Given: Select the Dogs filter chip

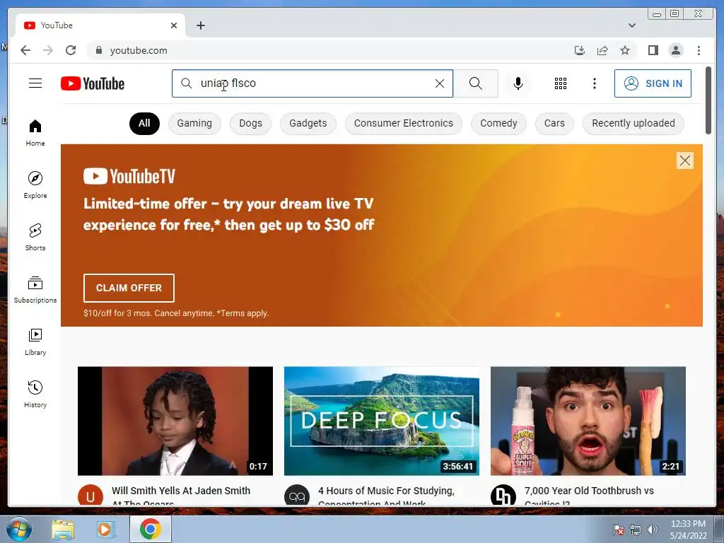Looking at the screenshot, I should click(x=251, y=123).
